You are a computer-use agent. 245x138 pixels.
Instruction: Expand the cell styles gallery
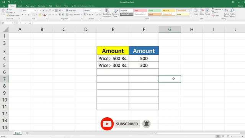coord(191,15)
